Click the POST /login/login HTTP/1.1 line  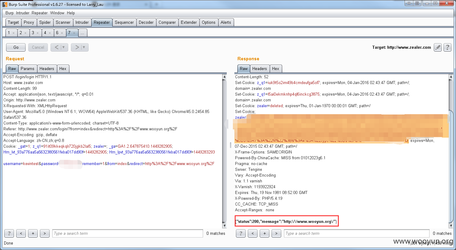tap(27, 77)
